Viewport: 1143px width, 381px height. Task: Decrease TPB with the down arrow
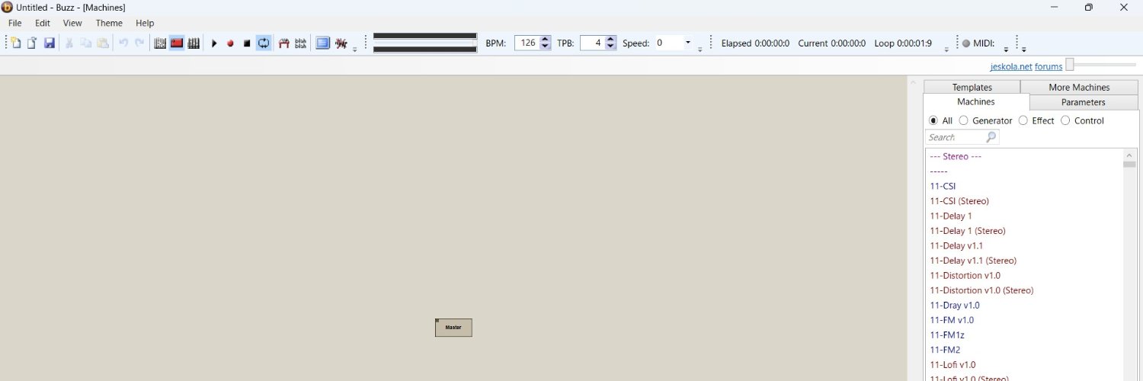[610, 47]
